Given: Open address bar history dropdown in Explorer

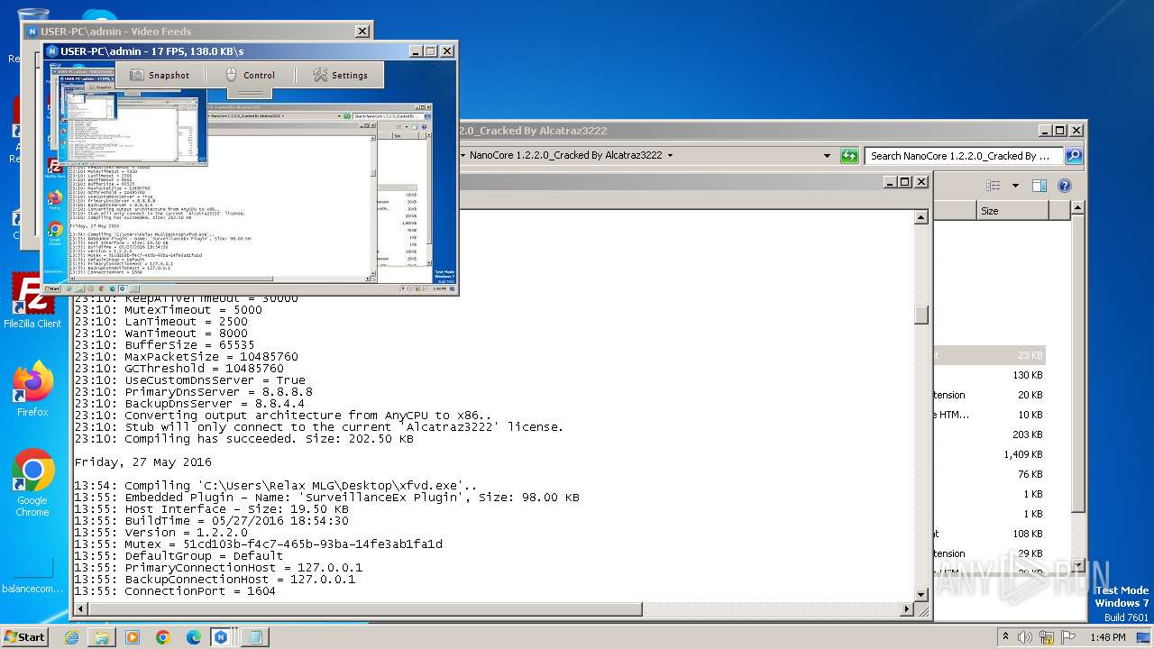Looking at the screenshot, I should 827,156.
